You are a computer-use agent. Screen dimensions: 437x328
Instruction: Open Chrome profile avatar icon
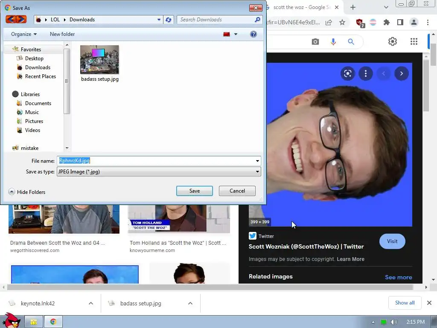(x=414, y=22)
